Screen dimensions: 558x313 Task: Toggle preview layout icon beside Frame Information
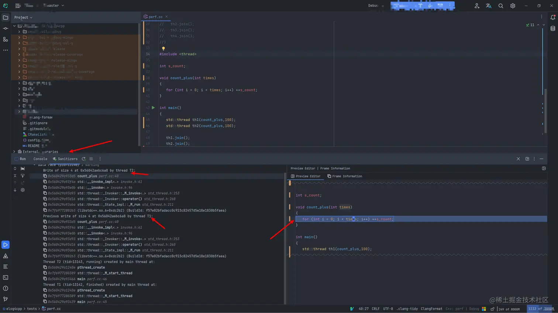click(x=544, y=168)
